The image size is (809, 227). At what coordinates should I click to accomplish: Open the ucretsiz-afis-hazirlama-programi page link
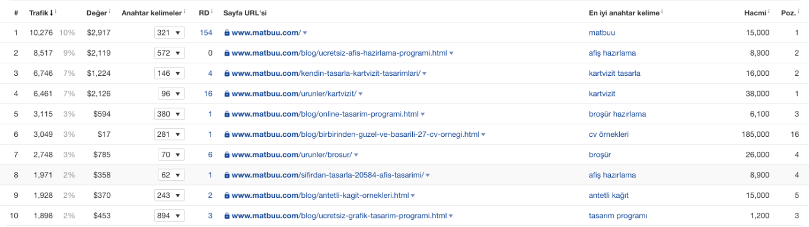pos(339,53)
